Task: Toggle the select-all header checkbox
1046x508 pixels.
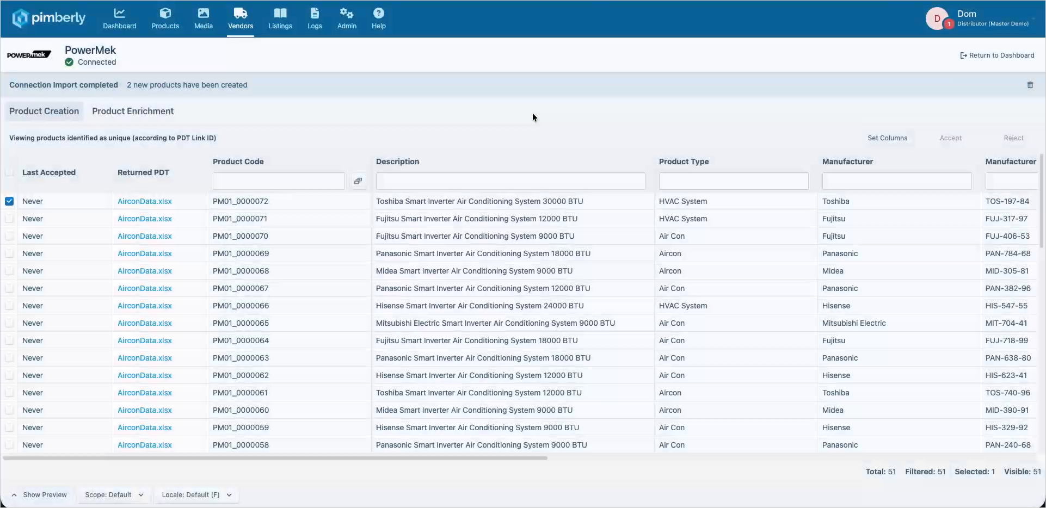Action: tap(9, 172)
